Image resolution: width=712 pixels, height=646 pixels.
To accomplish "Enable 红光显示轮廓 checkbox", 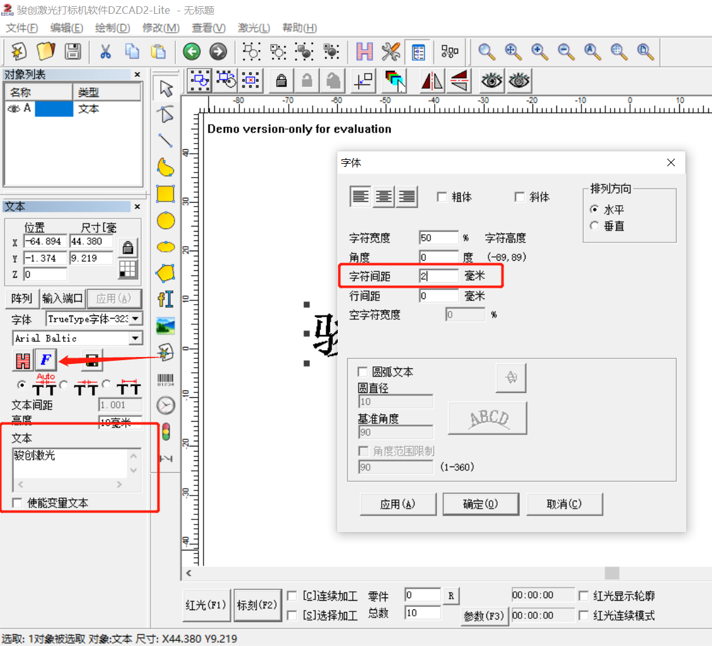I will pyautogui.click(x=583, y=596).
